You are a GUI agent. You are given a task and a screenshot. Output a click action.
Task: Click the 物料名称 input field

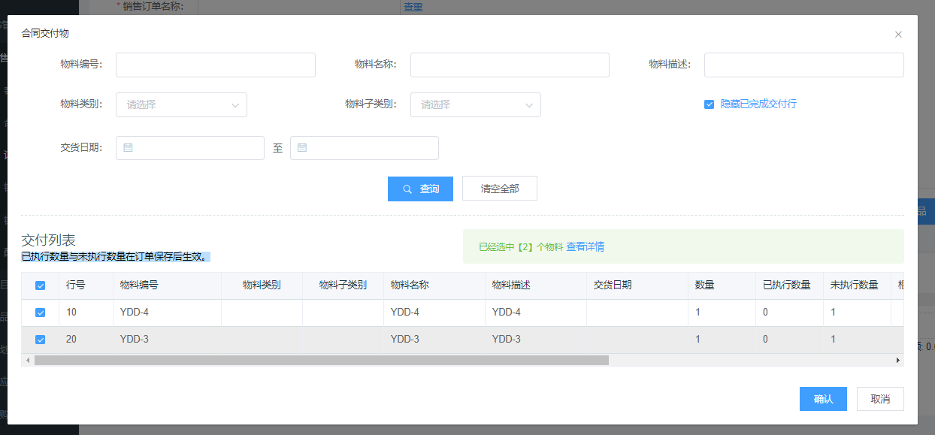pos(509,65)
